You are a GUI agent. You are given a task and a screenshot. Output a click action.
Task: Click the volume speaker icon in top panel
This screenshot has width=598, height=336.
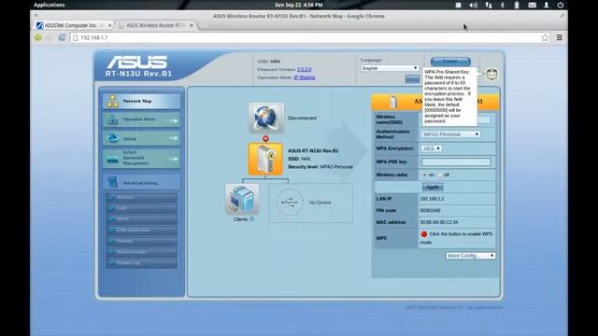(474, 5)
